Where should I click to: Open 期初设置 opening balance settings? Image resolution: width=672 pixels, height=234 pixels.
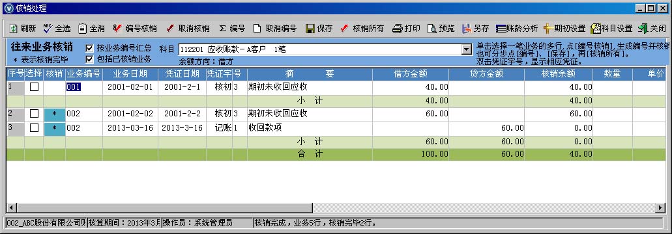coord(564,29)
